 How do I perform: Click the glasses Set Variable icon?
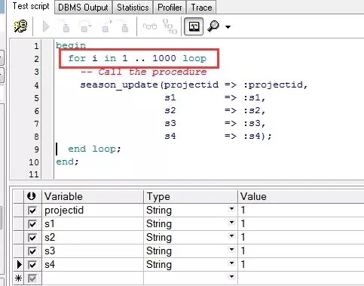coord(150,26)
